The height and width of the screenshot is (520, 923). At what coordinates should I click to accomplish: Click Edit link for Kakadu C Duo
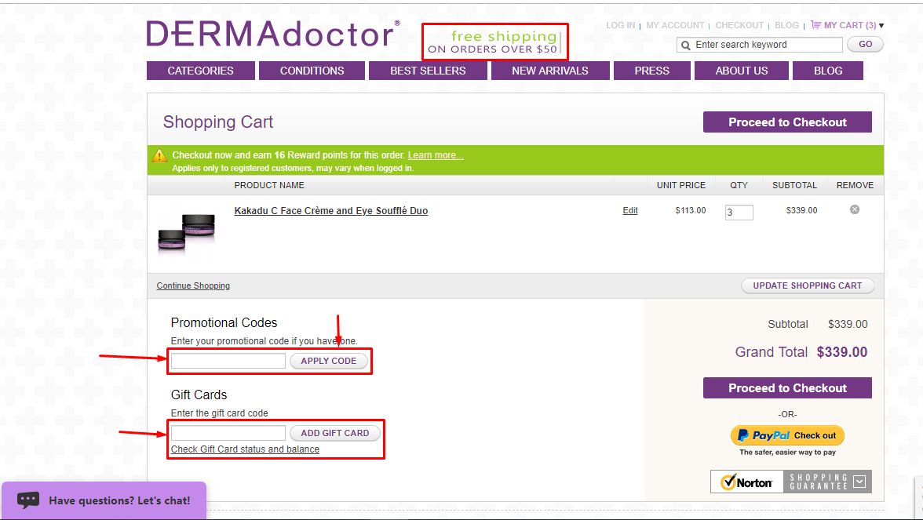629,210
